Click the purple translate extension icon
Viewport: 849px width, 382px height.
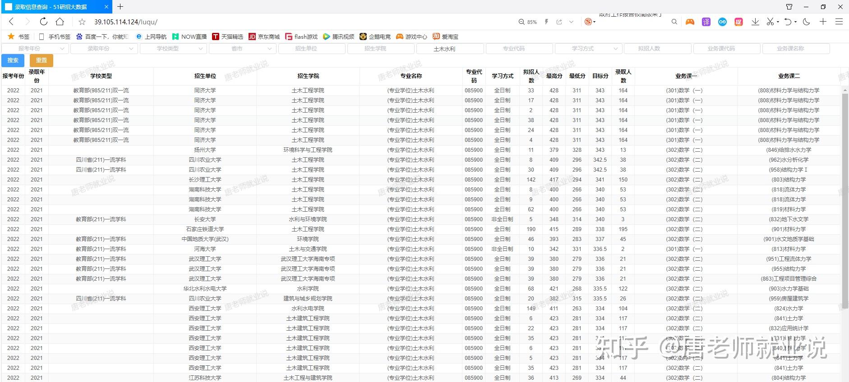706,22
